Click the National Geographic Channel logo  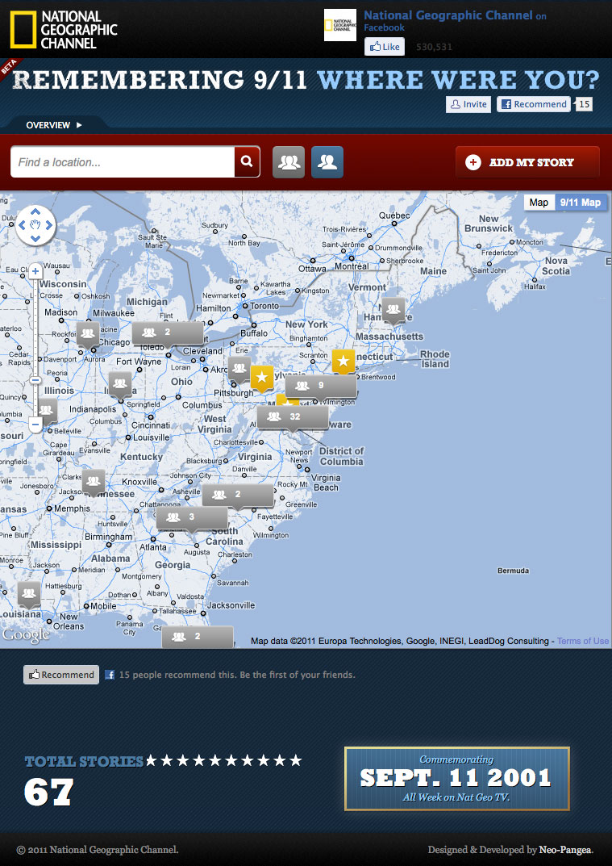tap(64, 29)
